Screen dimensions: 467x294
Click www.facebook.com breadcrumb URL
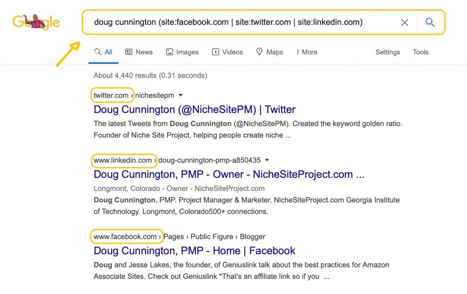tap(125, 237)
